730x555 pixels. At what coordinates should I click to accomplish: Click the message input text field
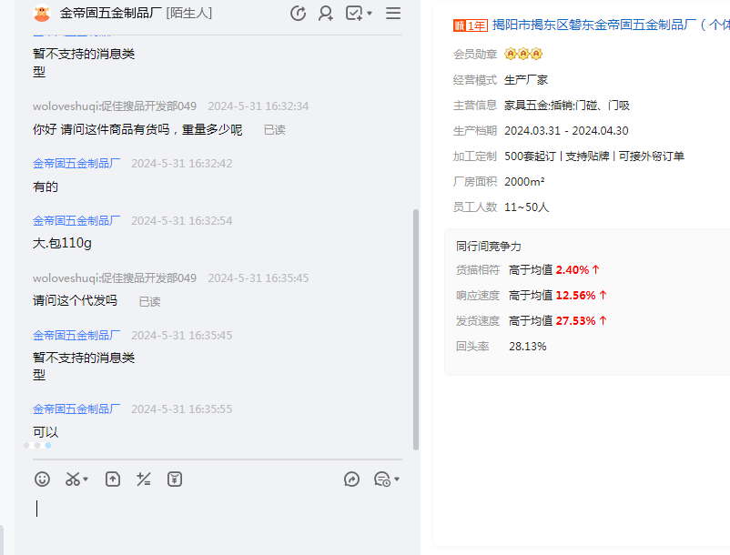tap(218, 519)
